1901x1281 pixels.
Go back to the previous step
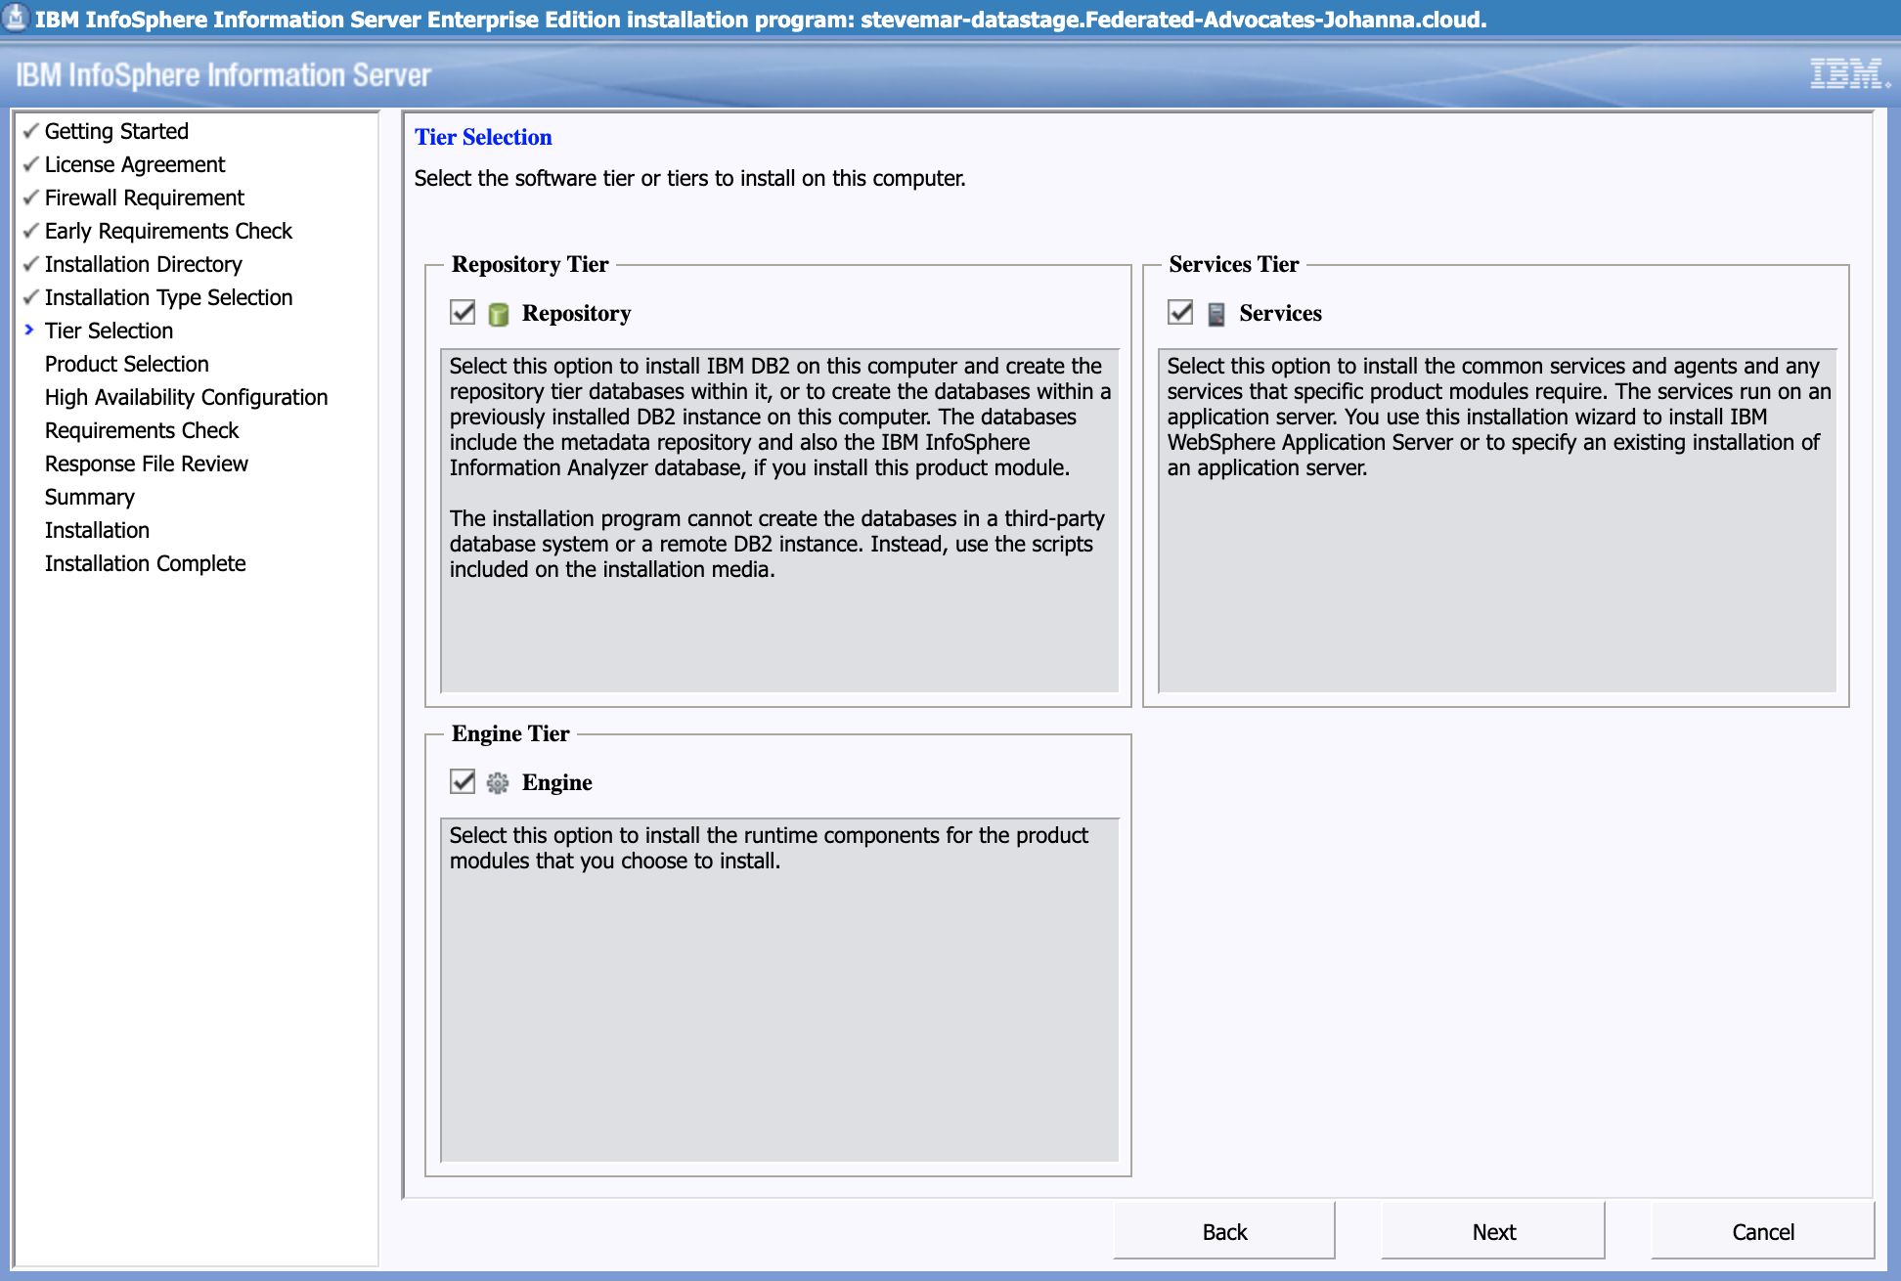[x=1224, y=1231]
